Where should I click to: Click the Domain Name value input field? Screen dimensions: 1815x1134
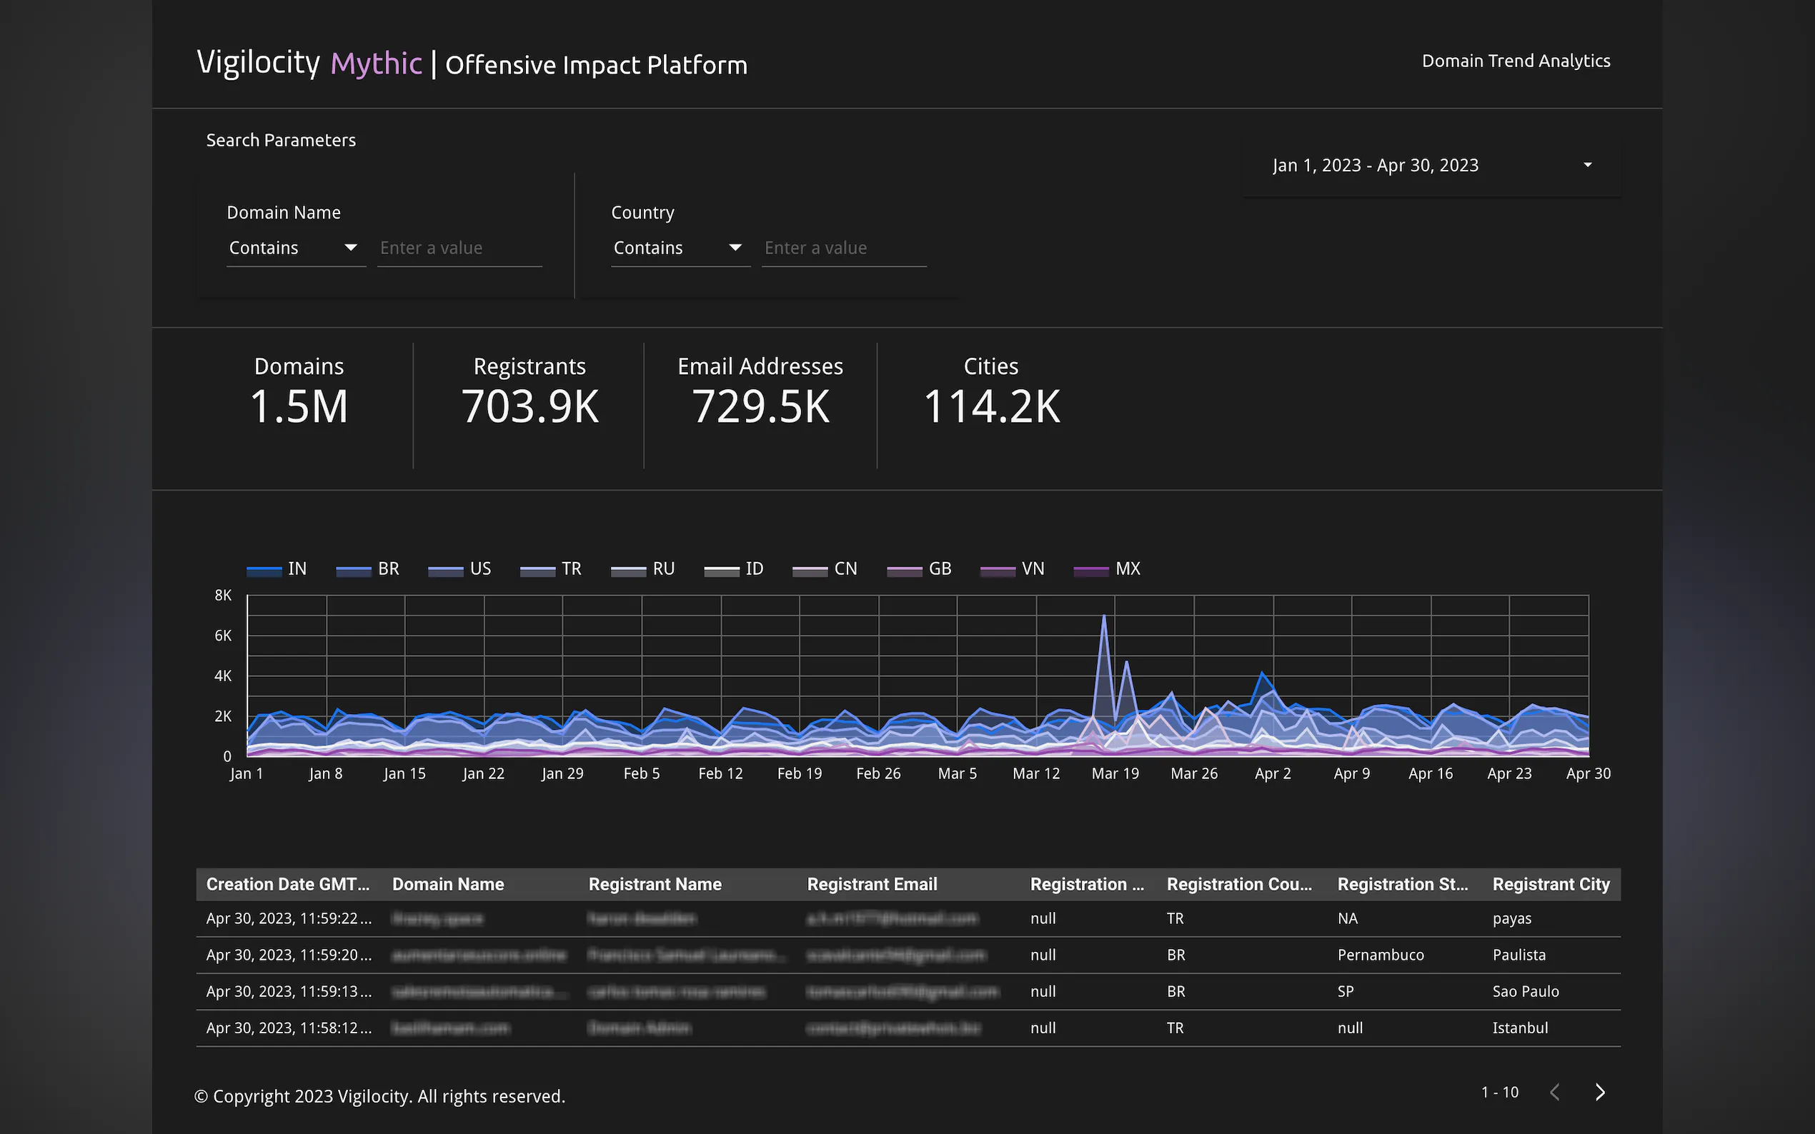coord(459,249)
